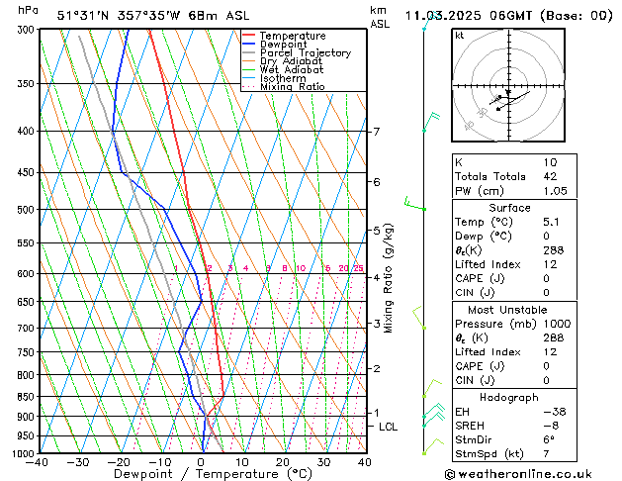622x481 pixels.
Task: Click the green wind barb at 500 hPa
Action: coord(415,203)
